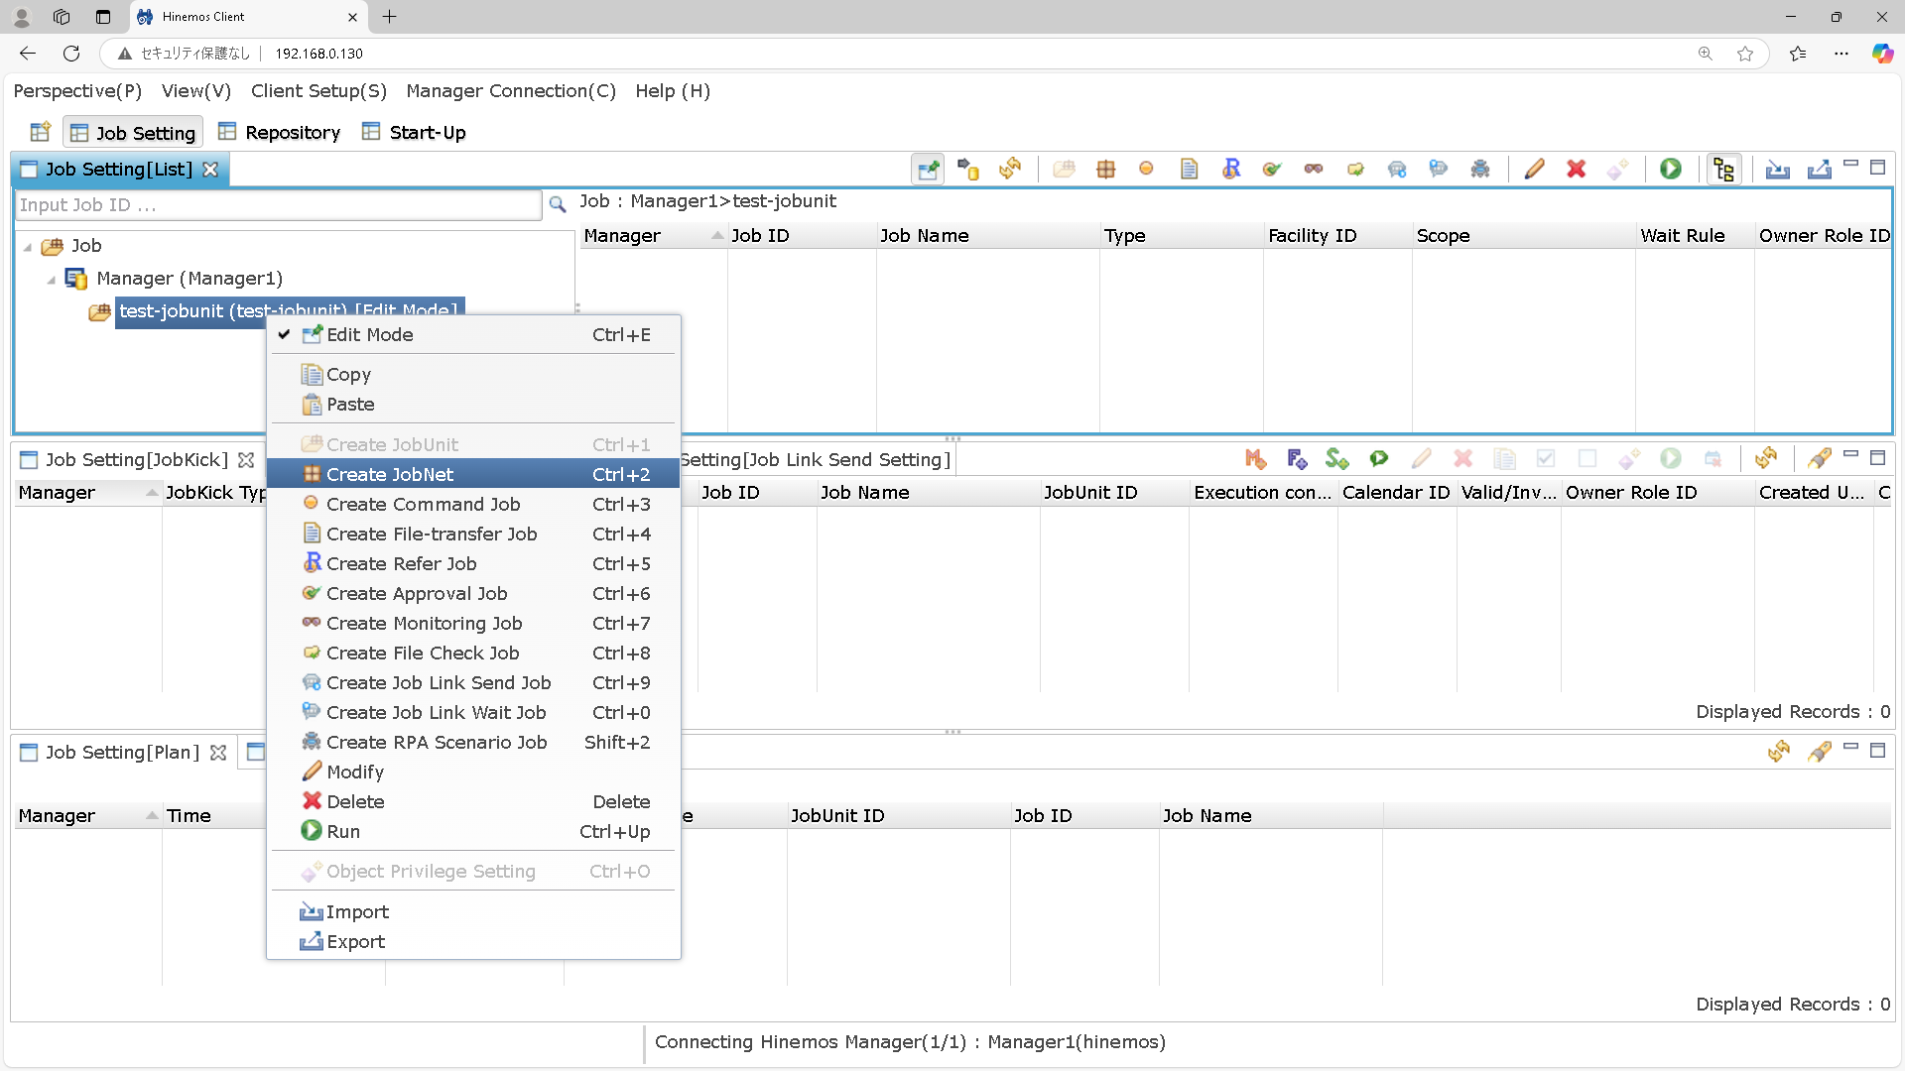1905x1071 pixels.
Task: Refresh the Job Link Send Setting view
Action: (x=1765, y=458)
